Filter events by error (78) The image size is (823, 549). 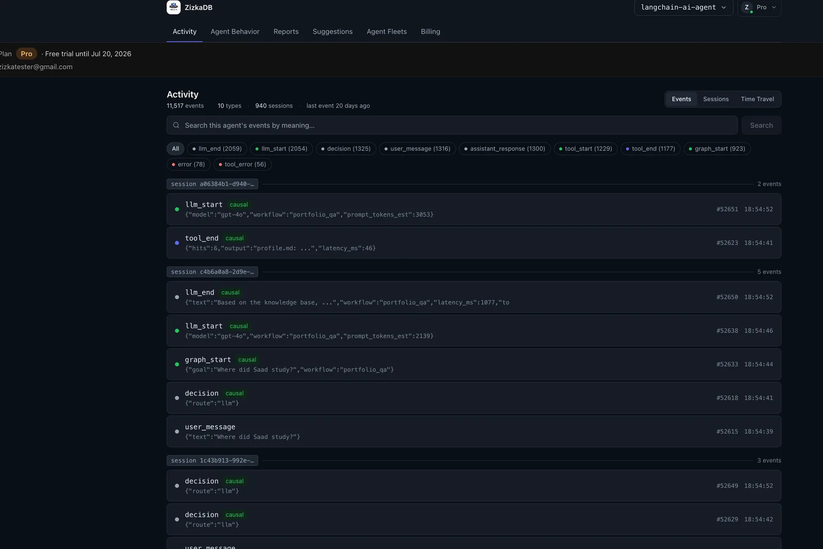coord(188,165)
